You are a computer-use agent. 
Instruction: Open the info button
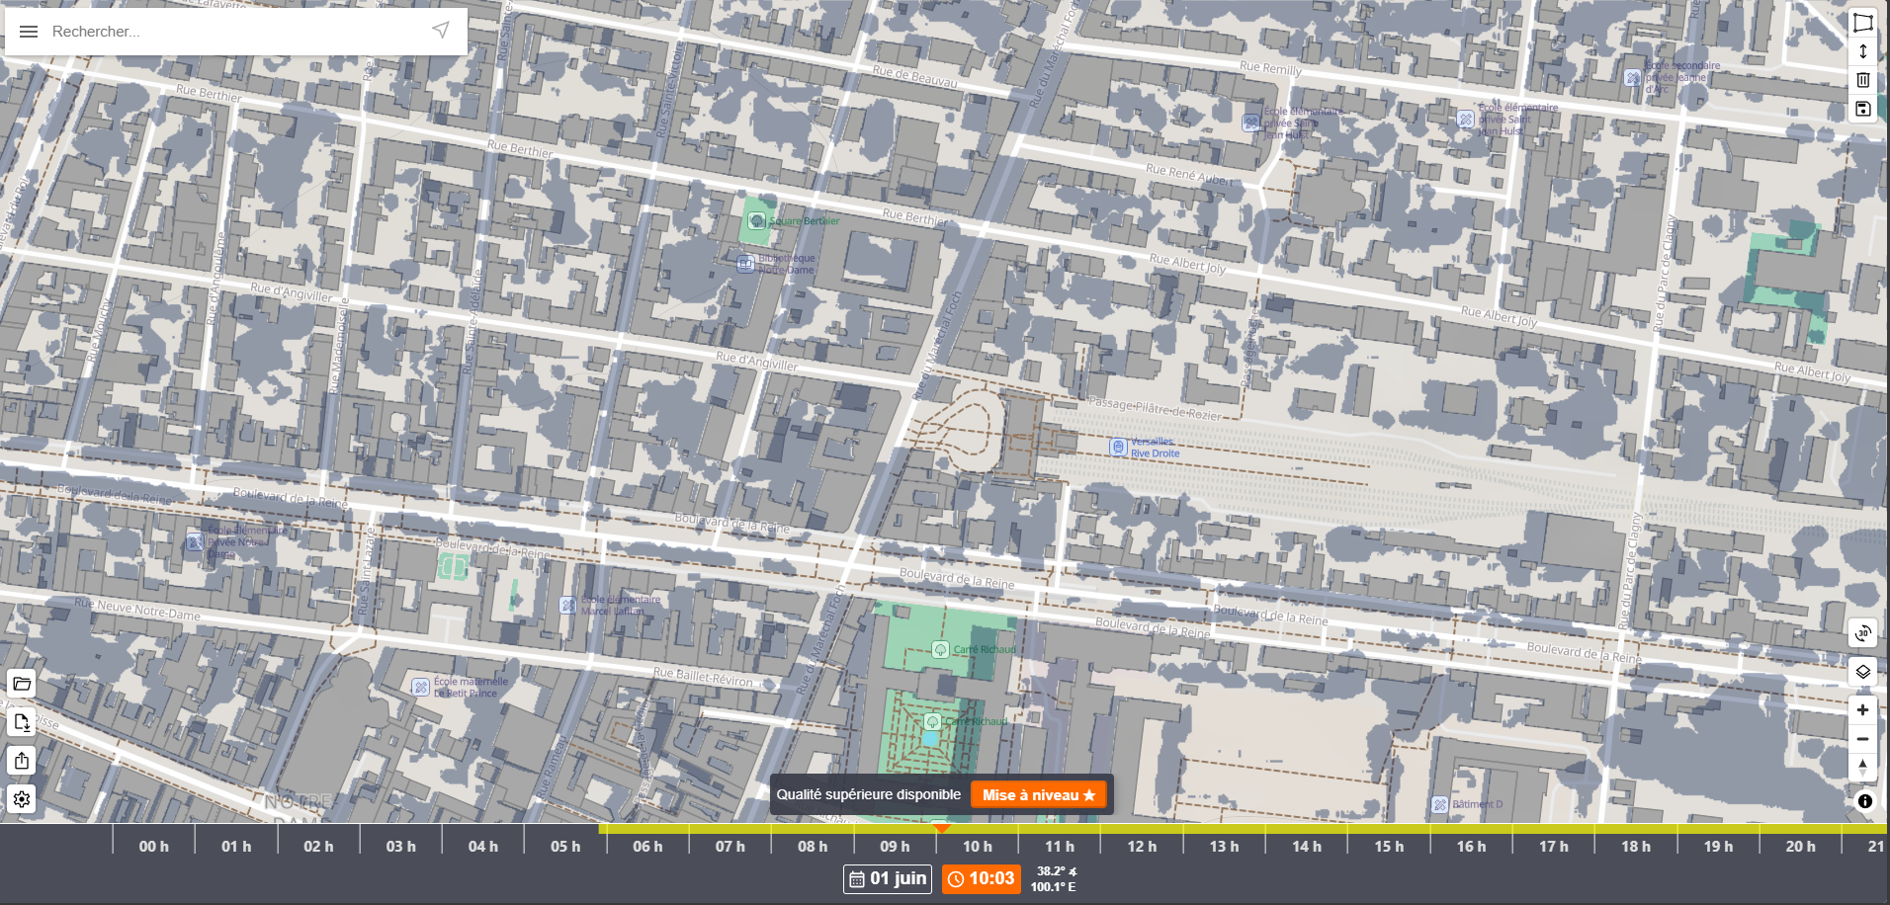coord(1865,801)
